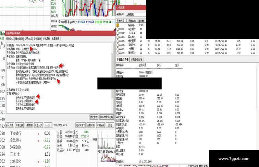Click document icon for 000006 深振业A
The height and width of the screenshot is (167, 259).
tap(118, 45)
